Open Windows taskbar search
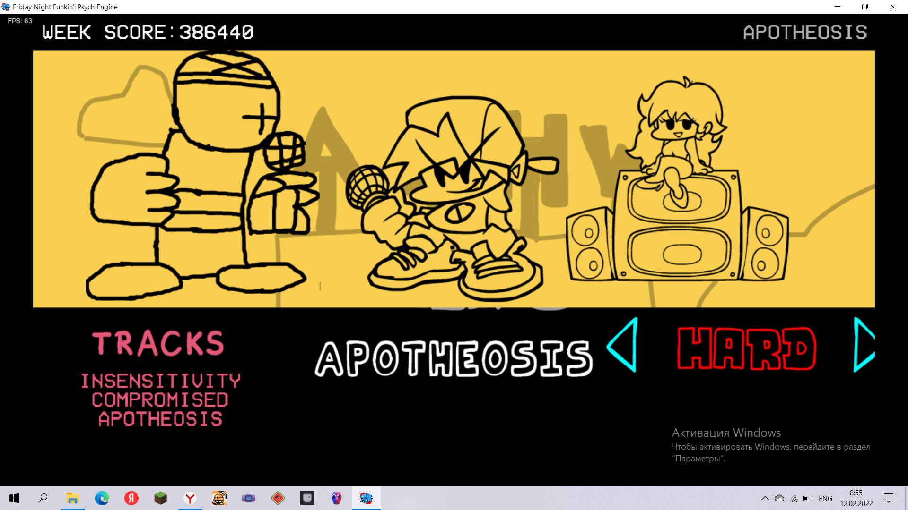908x510 pixels. [x=43, y=498]
